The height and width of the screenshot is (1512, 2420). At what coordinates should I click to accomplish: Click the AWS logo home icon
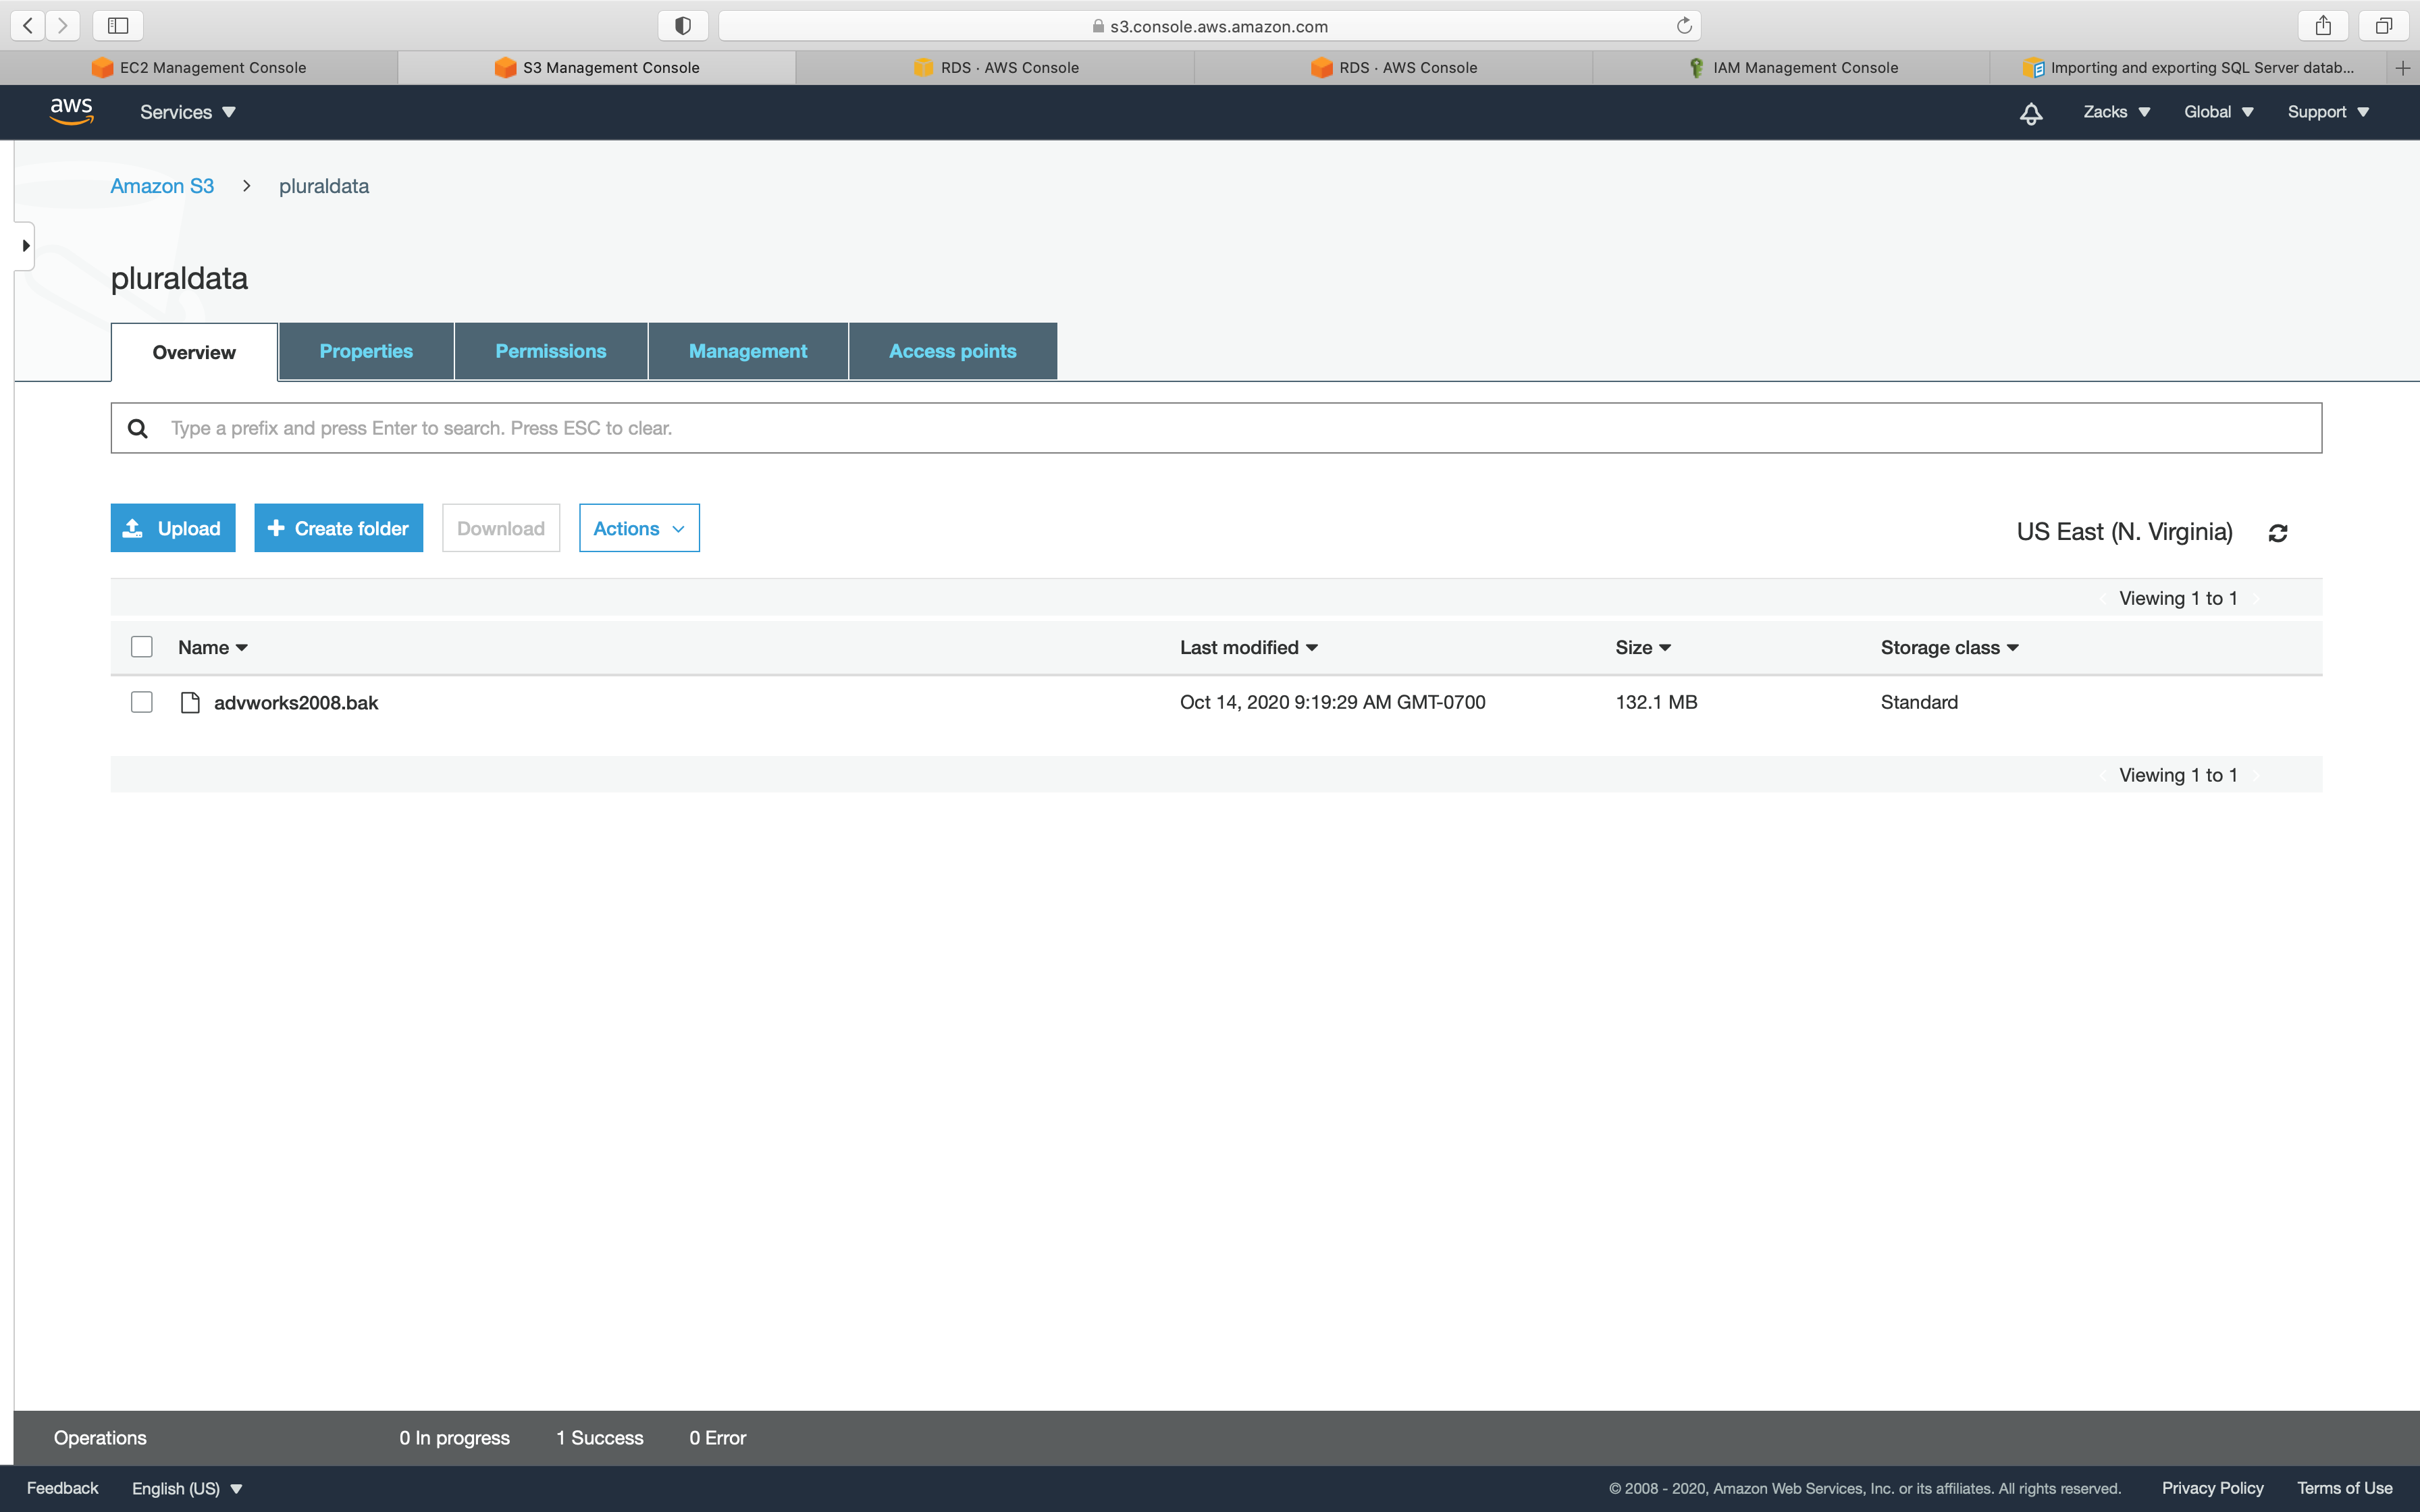(72, 111)
